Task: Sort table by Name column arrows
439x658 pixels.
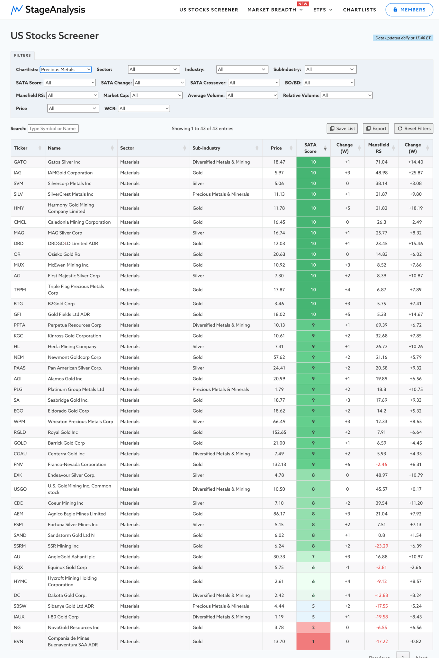Action: point(112,148)
